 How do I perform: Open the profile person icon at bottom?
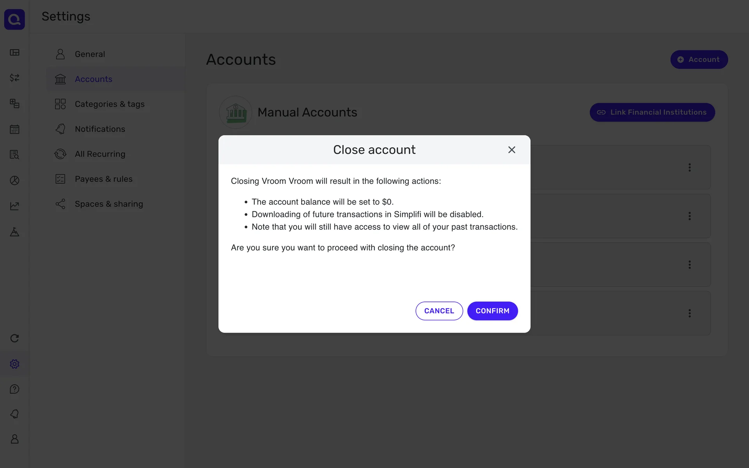pyautogui.click(x=14, y=439)
